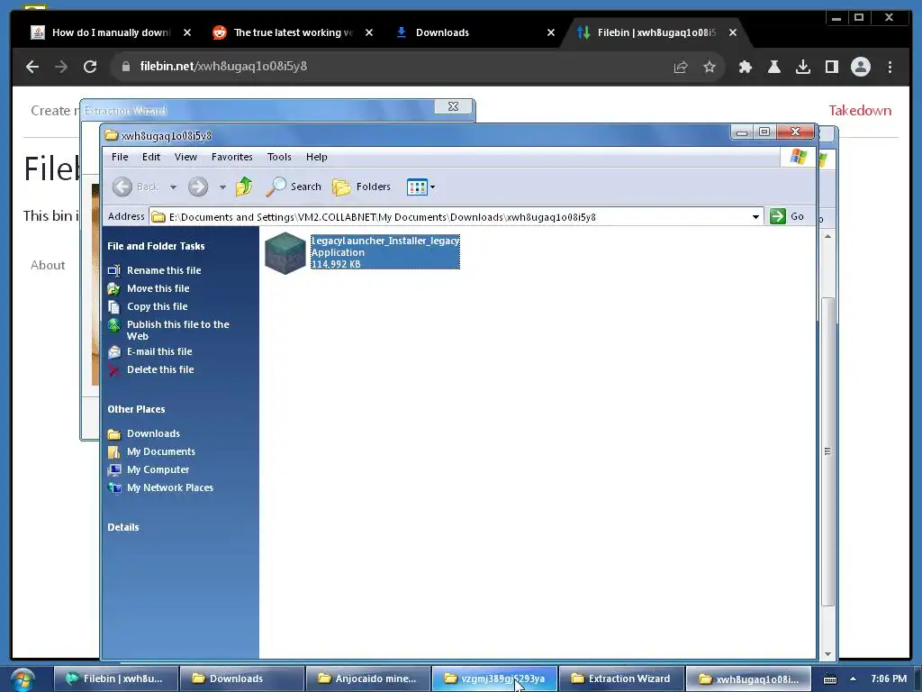Open Chrome extensions puzzle icon
922x692 pixels.
coord(745,67)
